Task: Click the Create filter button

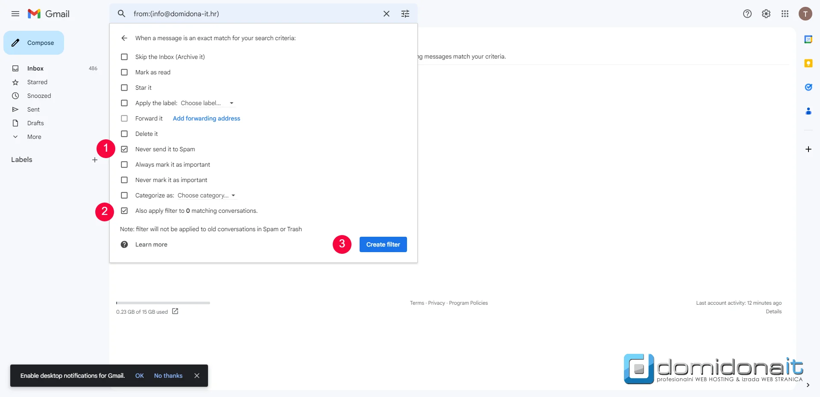Action: (x=383, y=244)
